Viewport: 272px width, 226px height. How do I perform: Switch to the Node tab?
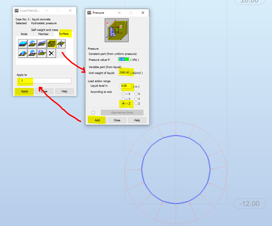tap(24, 34)
